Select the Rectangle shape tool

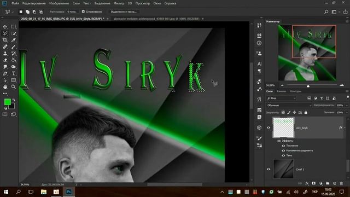click(13, 80)
